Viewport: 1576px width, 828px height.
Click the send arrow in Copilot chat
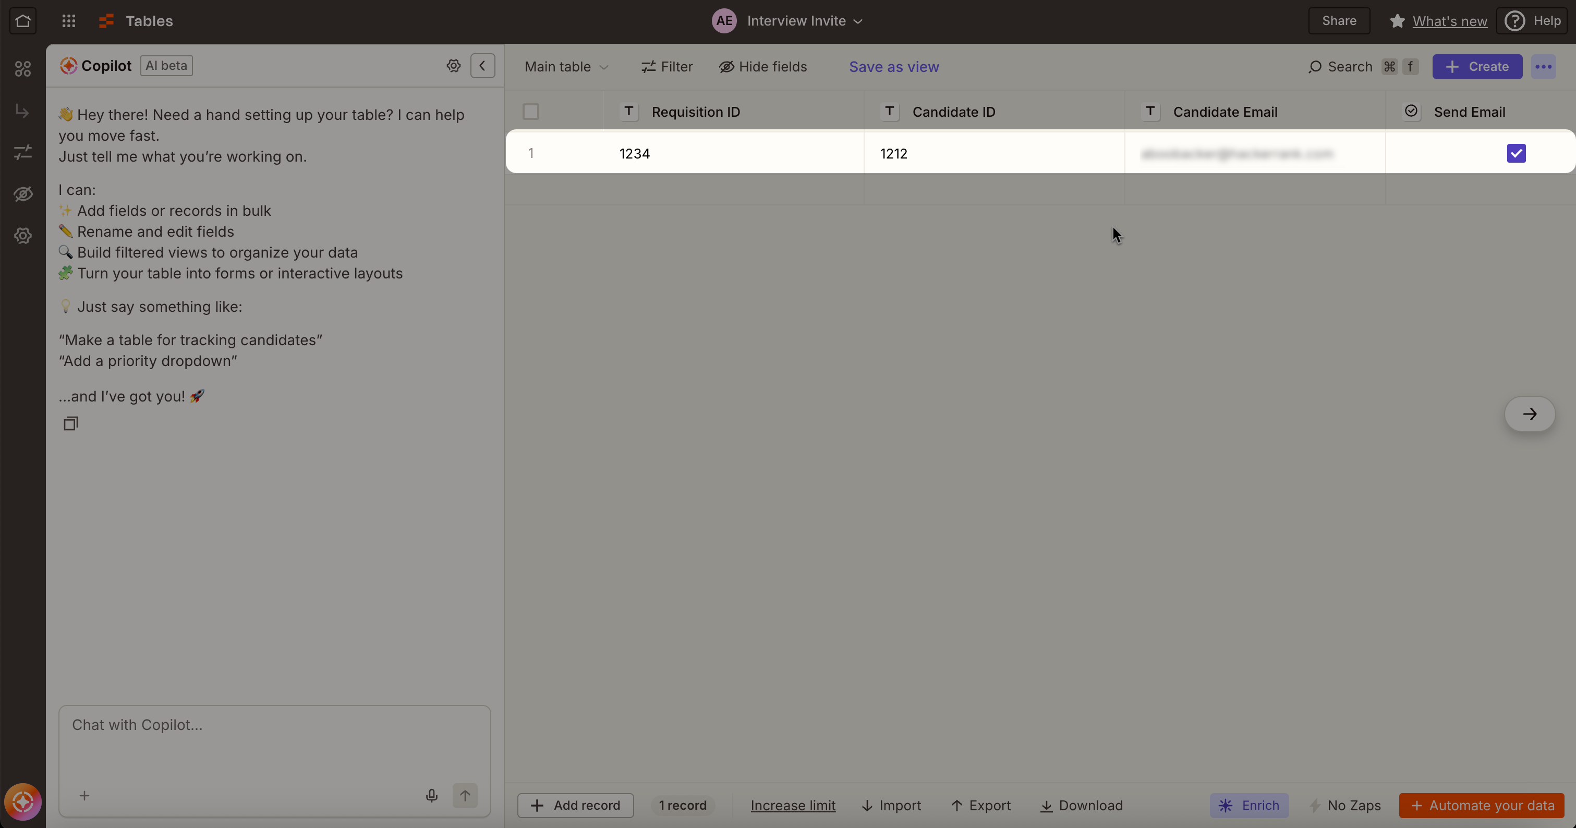tap(464, 795)
